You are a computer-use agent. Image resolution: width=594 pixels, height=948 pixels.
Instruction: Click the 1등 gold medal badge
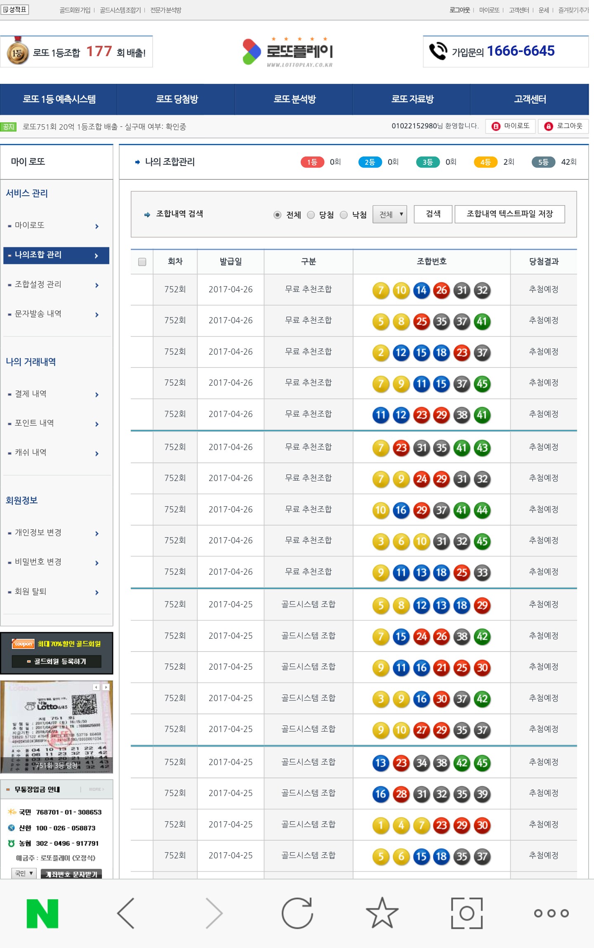coord(17,52)
